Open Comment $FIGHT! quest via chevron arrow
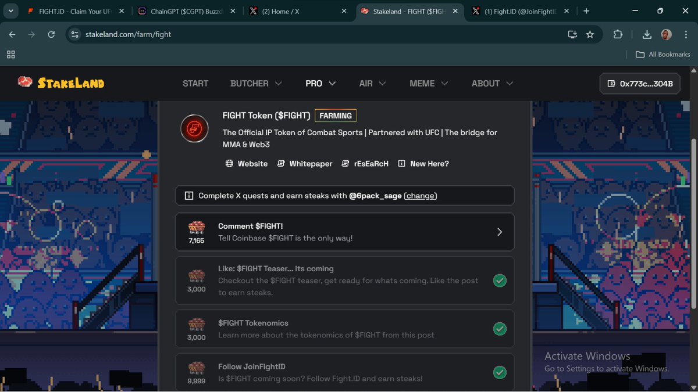 tap(499, 232)
